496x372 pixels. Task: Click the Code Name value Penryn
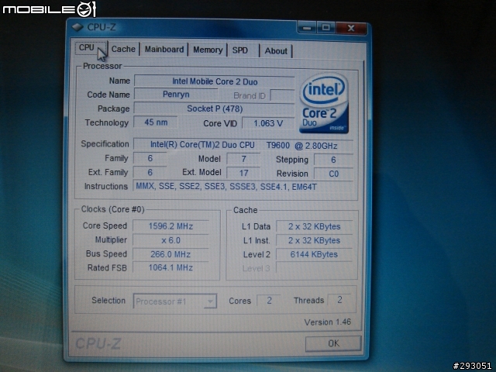click(x=176, y=95)
